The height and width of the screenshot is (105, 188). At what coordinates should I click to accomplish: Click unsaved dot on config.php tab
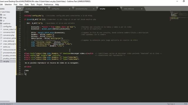[x=70, y=9]
